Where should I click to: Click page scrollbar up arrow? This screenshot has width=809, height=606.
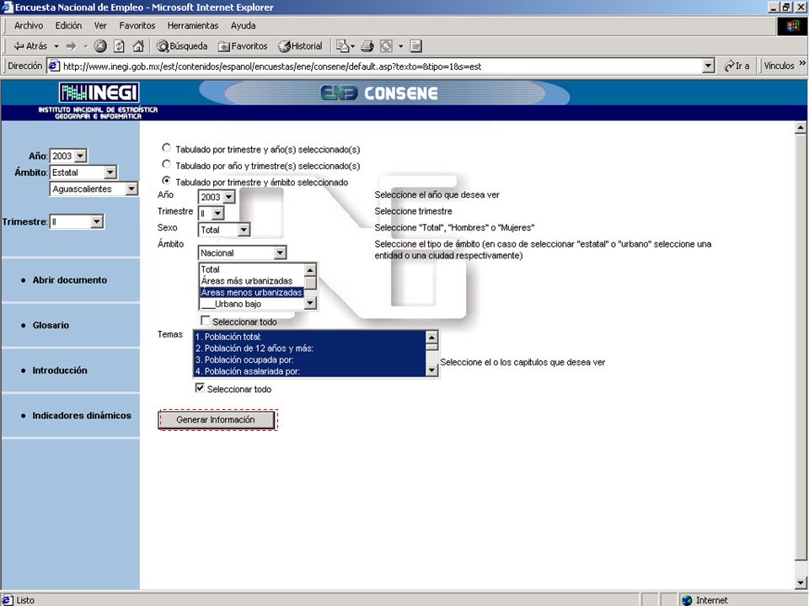[801, 127]
